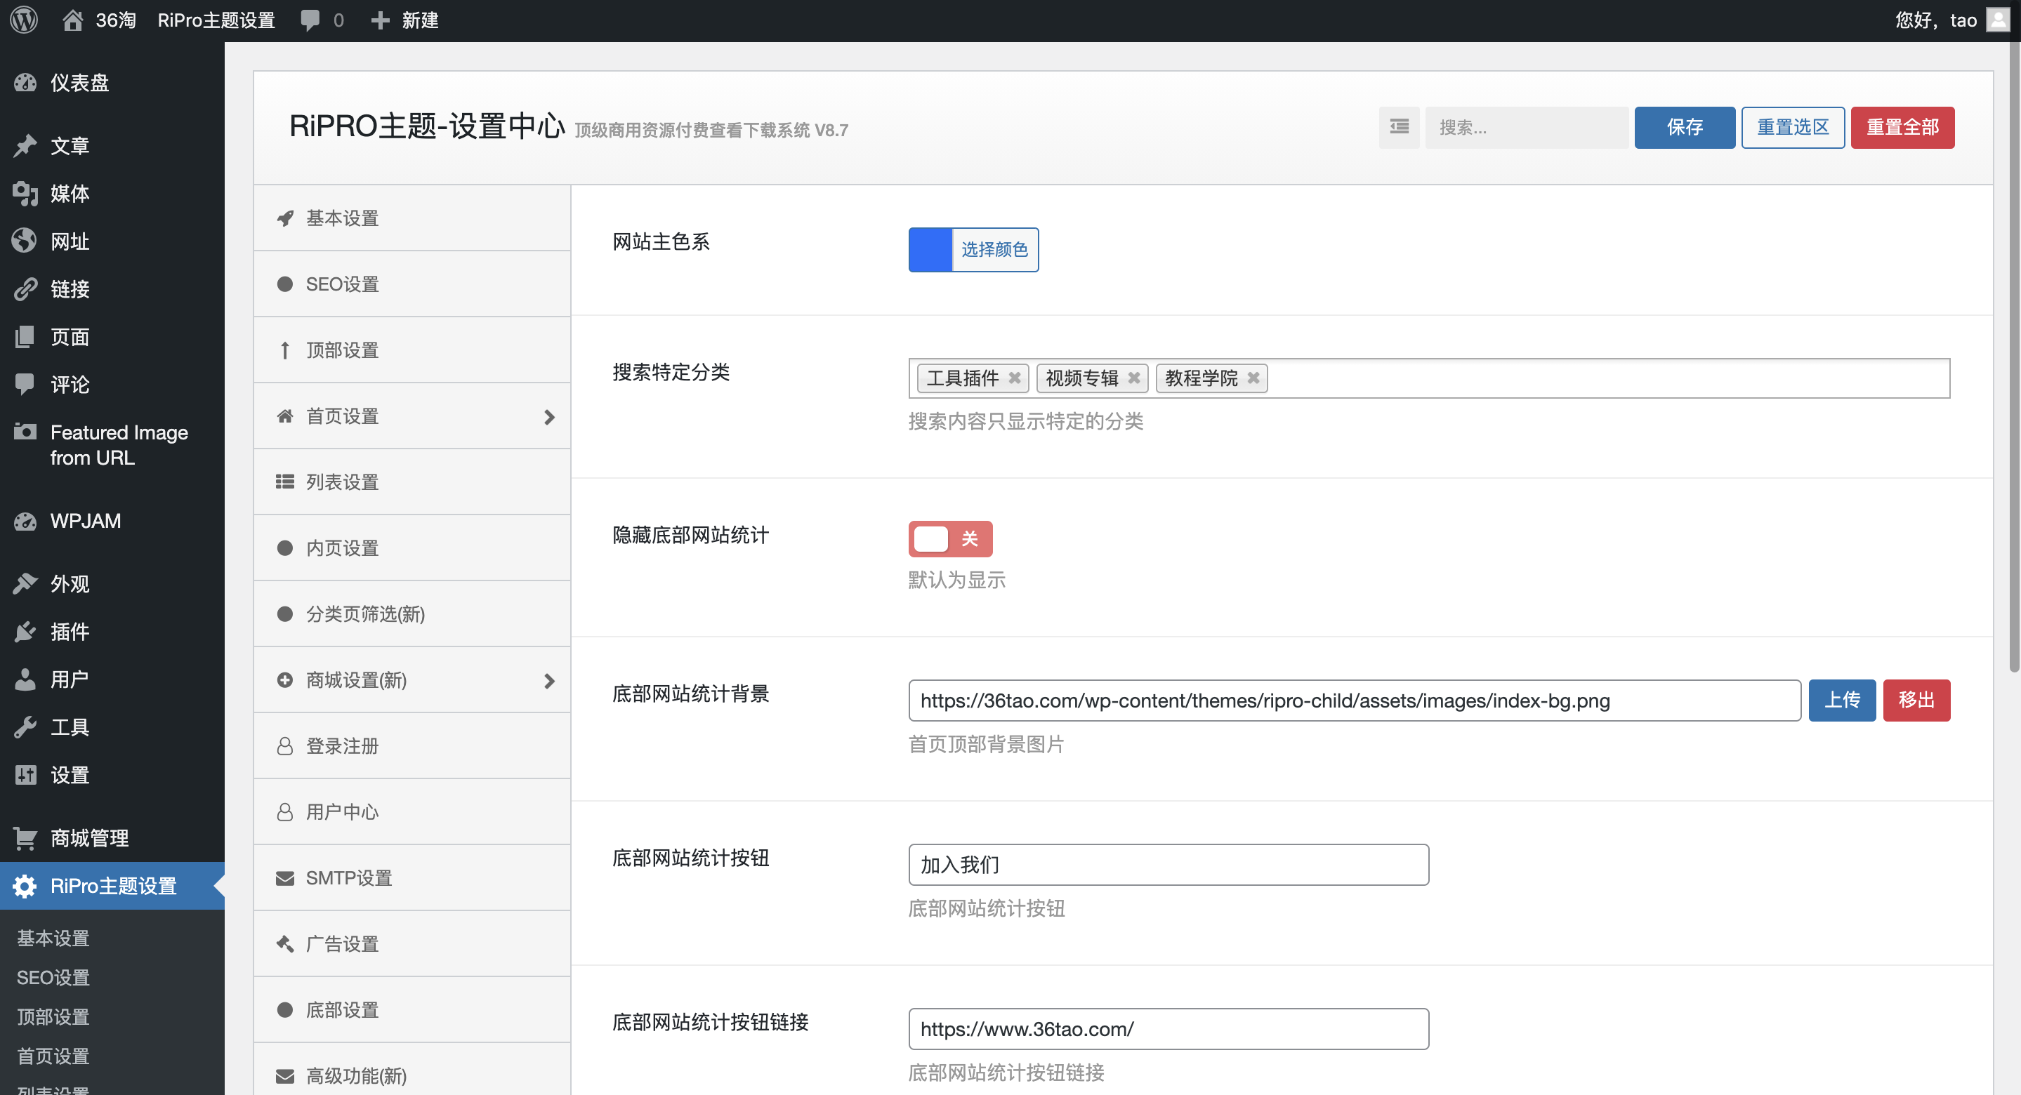The height and width of the screenshot is (1095, 2021).
Task: Open 商城管理 cart menu in sidebar
Action: pyautogui.click(x=88, y=837)
